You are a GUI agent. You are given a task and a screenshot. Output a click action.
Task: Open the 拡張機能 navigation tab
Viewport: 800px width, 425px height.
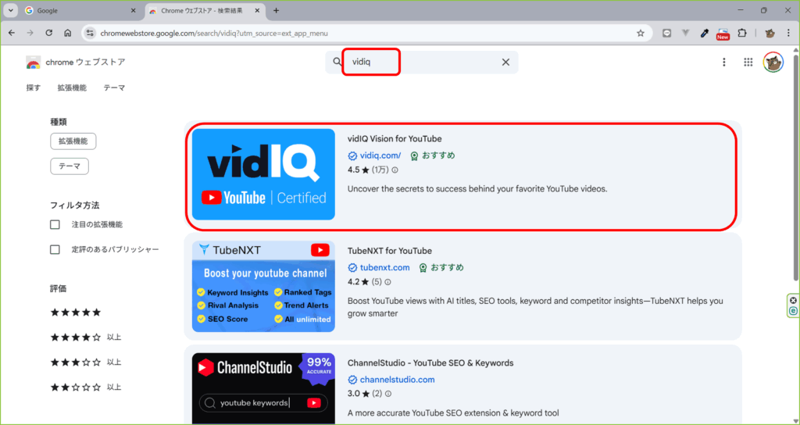coord(72,88)
